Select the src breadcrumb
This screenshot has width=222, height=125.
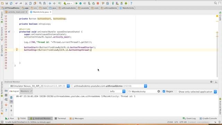[34, 8]
